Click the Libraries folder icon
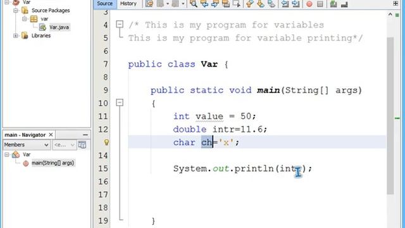 [x=25, y=35]
